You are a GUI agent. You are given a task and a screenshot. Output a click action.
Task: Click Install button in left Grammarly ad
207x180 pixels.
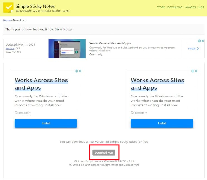[x=46, y=123]
